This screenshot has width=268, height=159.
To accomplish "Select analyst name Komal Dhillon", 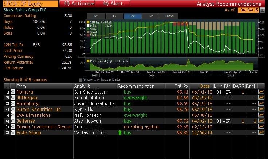I will (x=89, y=98).
